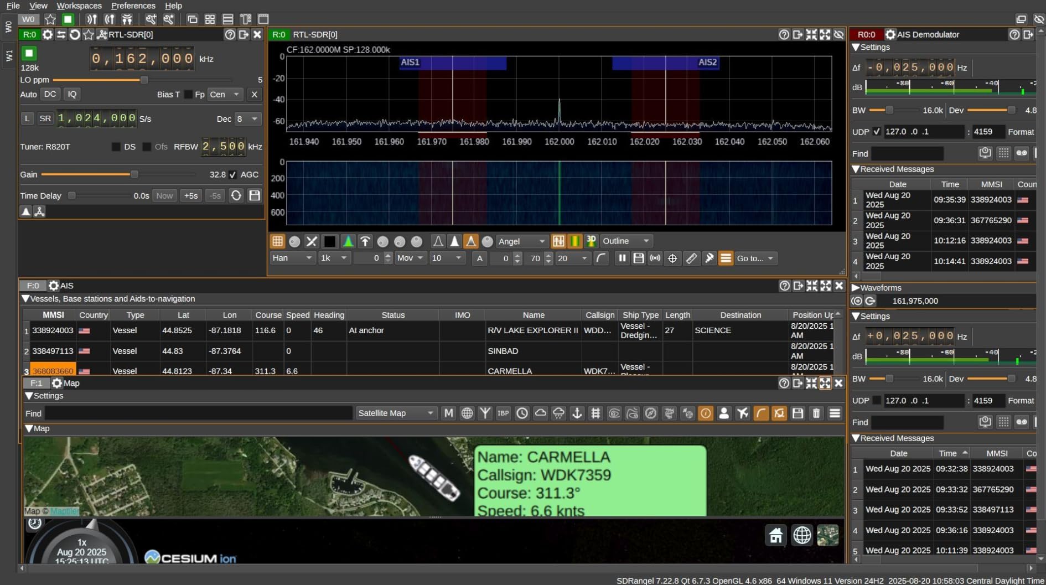Toggle IQ imbalance auto correction
Image resolution: width=1046 pixels, height=585 pixels.
(x=72, y=94)
